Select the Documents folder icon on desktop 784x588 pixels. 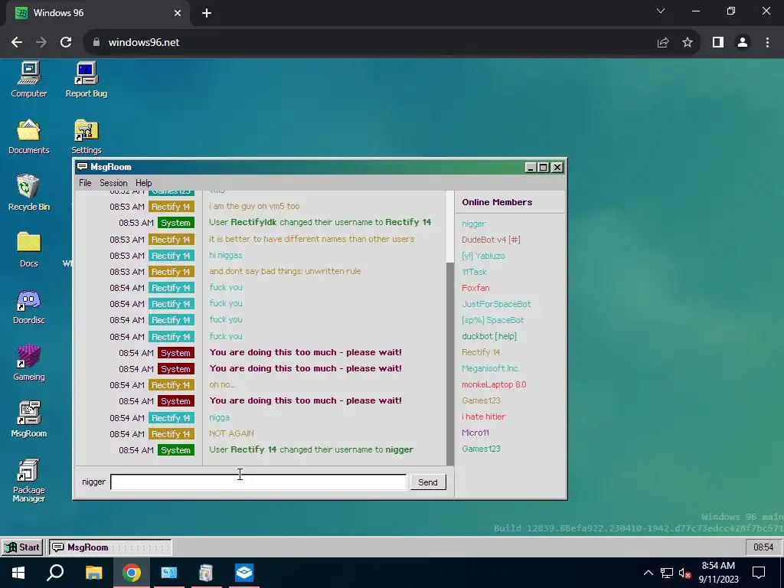tap(29, 136)
